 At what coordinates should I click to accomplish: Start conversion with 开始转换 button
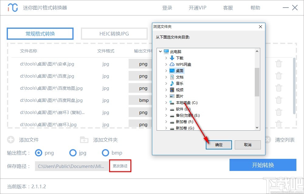(263, 165)
